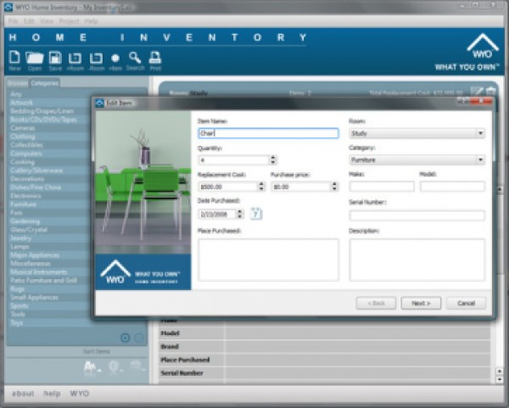Click the second round icon below category list
509x408 pixels.
pos(139,338)
